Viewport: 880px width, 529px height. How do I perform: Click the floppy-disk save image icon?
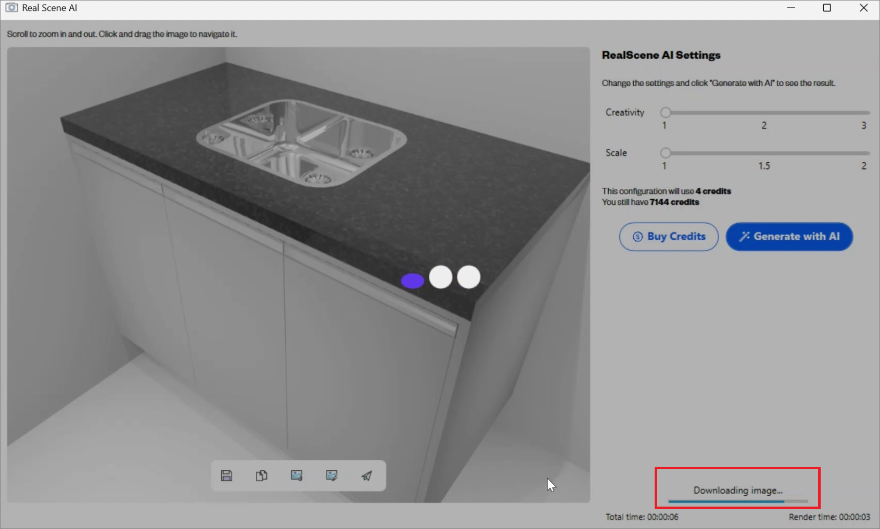point(226,476)
